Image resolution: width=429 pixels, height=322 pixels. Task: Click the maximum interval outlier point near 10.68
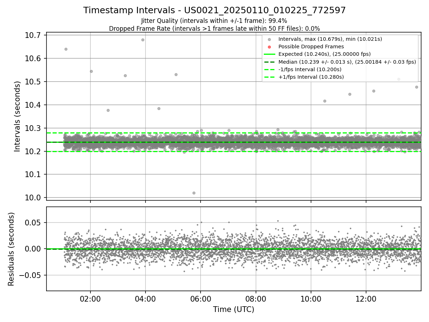click(143, 40)
